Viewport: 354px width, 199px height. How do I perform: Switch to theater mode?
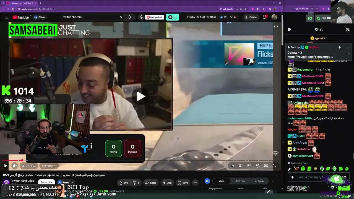click(x=266, y=166)
